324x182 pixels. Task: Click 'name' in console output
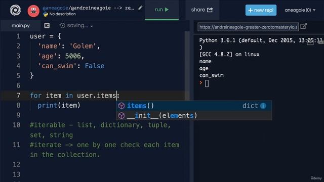(205, 61)
